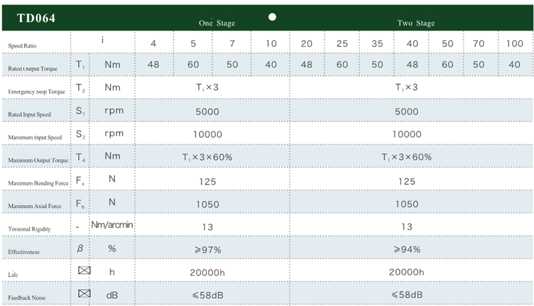Click speed ratio value 100

(514, 43)
